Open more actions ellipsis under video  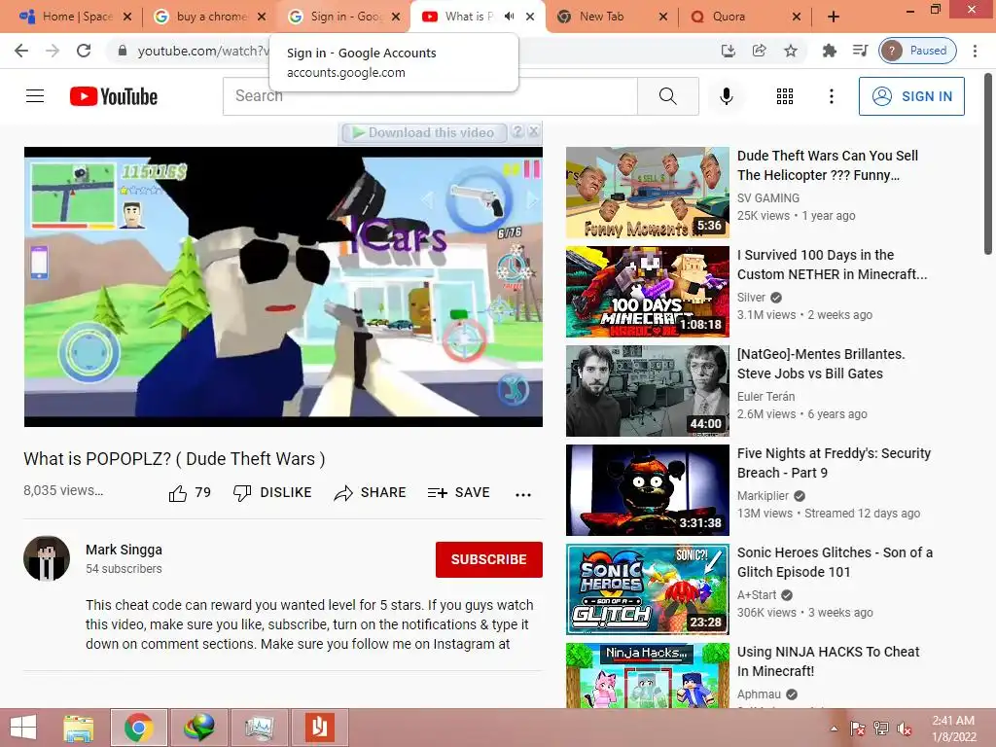click(x=522, y=494)
